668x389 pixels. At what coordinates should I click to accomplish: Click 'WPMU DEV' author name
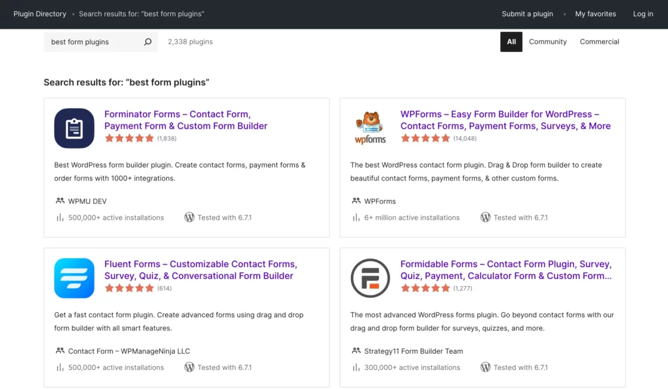pos(87,201)
